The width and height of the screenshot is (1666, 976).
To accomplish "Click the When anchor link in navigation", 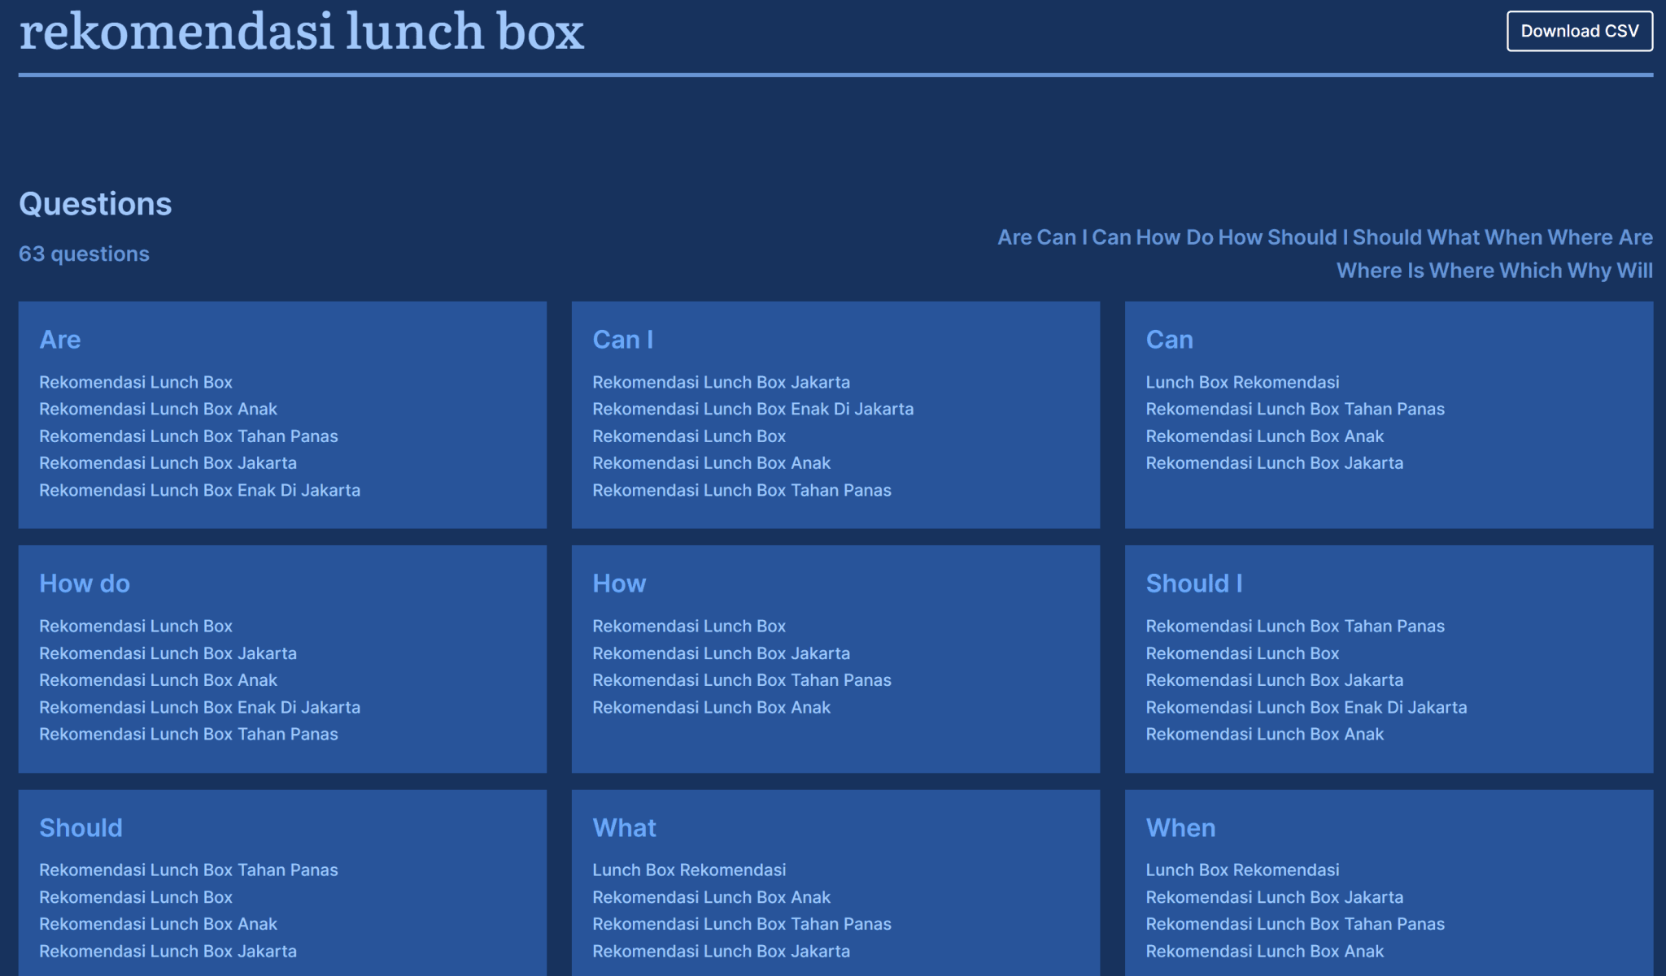I will 1513,237.
